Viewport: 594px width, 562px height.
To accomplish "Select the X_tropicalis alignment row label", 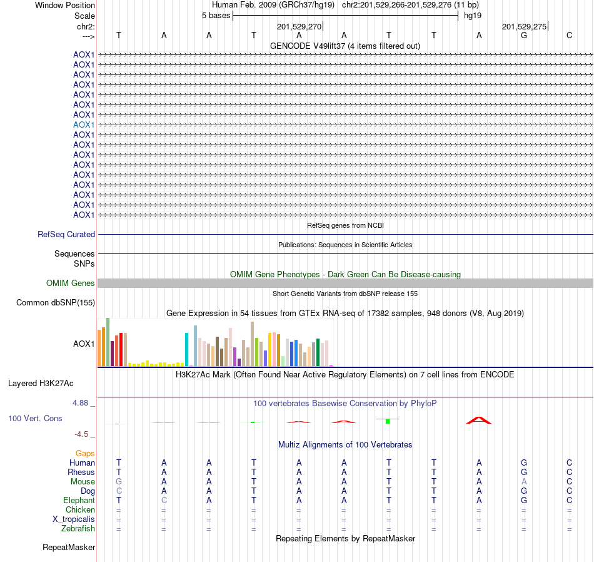I will [x=74, y=519].
